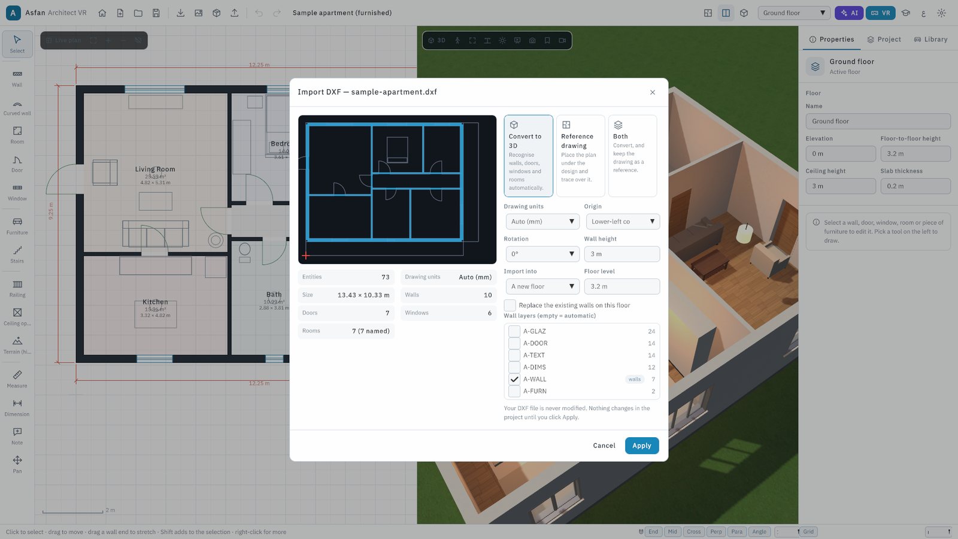
Task: Pick the Room drawing tool
Action: tap(17, 135)
